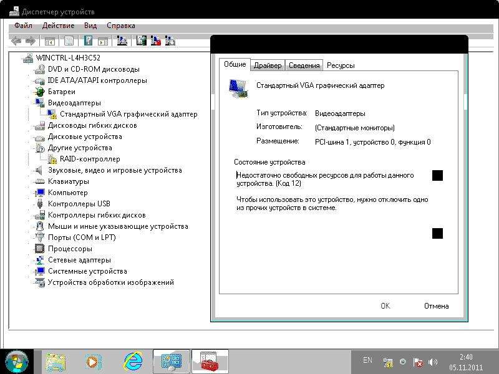This screenshot has width=499, height=374.
Task: Click the Forward arrow in the toolbar
Action: coord(30,41)
